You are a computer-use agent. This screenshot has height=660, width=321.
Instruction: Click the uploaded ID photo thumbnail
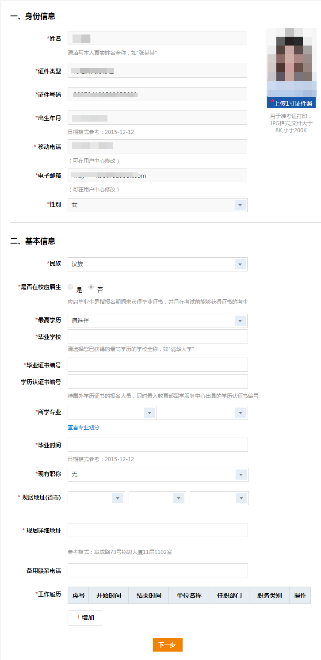pyautogui.click(x=291, y=62)
